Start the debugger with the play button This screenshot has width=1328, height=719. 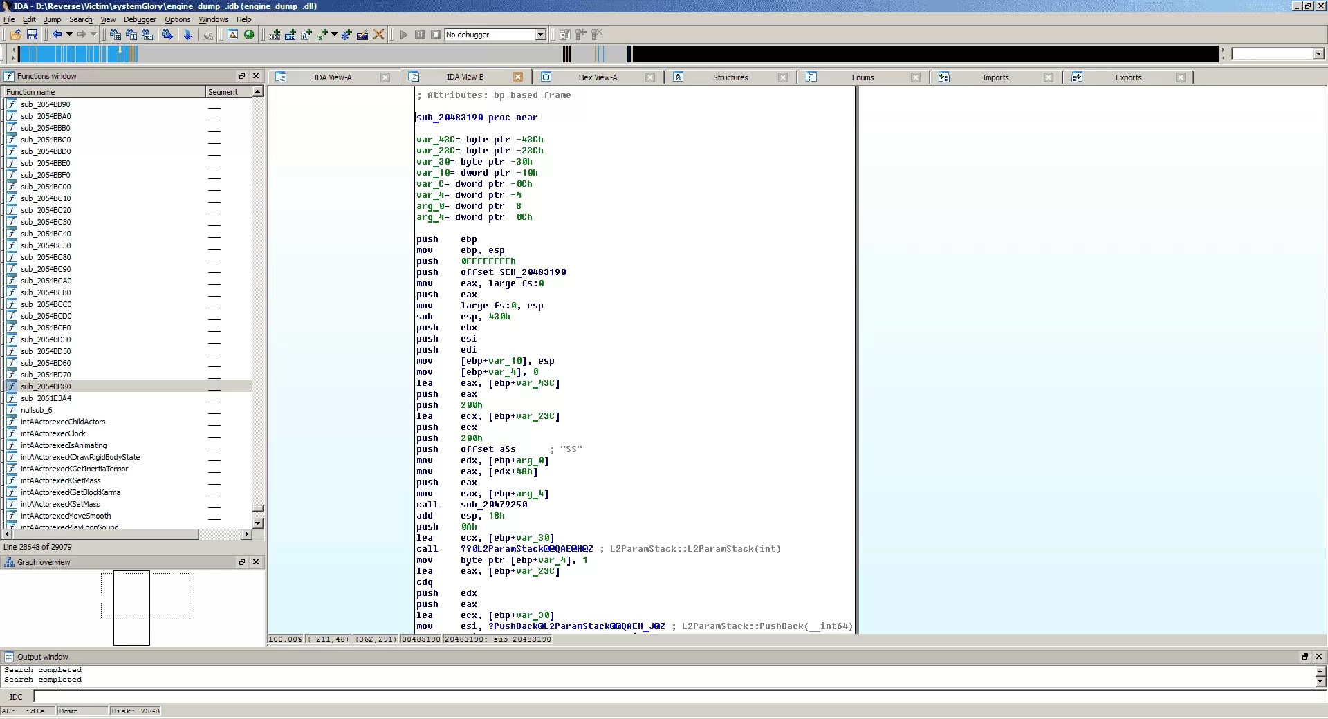[x=404, y=35]
